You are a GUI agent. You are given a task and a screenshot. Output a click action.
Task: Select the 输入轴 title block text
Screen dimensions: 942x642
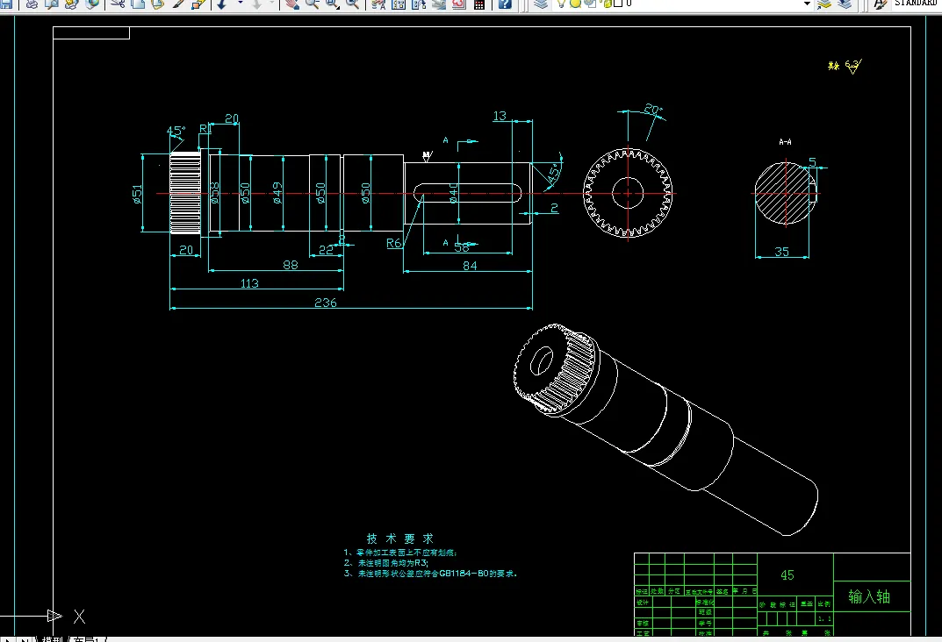869,596
